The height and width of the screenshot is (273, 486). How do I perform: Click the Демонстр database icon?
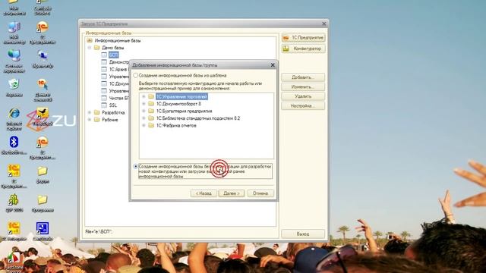tap(104, 62)
